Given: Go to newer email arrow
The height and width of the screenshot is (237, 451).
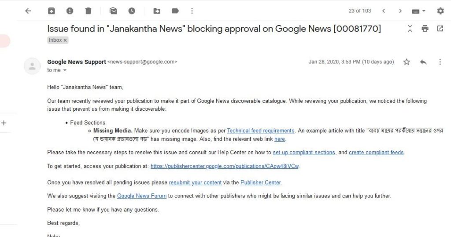Looking at the screenshot, I should coord(384,11).
